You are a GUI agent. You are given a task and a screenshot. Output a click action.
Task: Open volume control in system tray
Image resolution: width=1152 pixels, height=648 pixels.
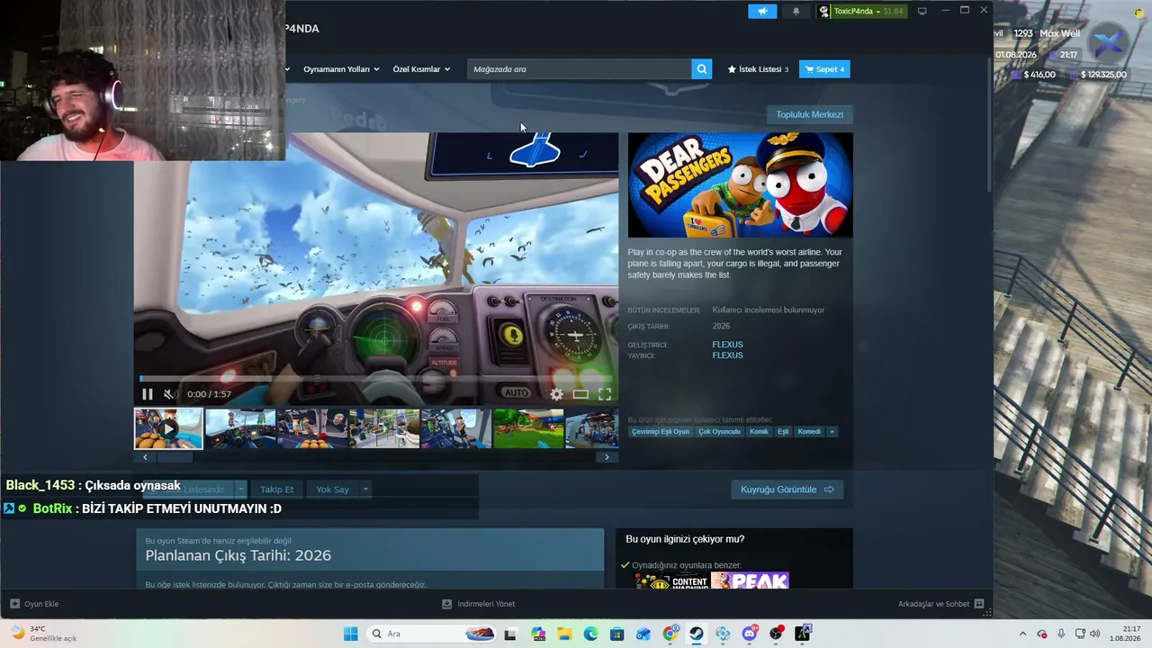coord(1095,634)
